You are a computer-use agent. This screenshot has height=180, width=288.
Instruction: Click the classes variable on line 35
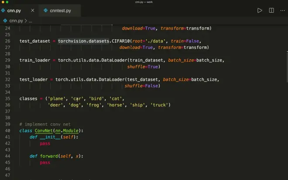[x=28, y=98]
